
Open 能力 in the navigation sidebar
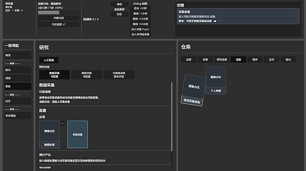click(18, 70)
